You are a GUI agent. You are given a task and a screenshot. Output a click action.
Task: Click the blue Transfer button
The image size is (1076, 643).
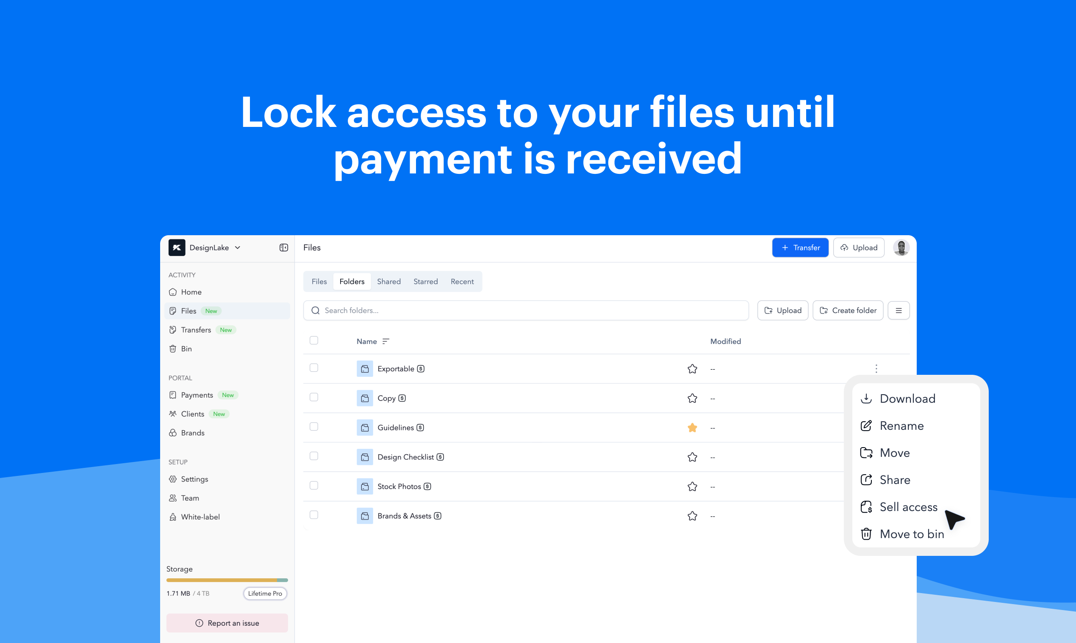pyautogui.click(x=800, y=247)
